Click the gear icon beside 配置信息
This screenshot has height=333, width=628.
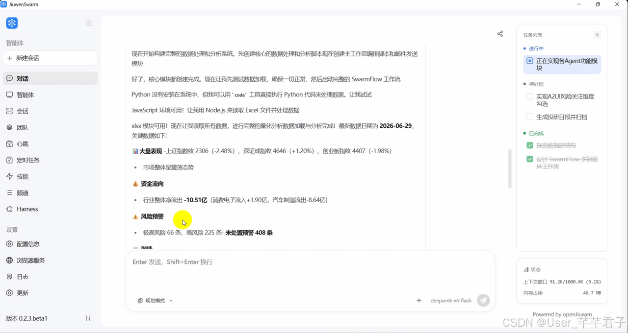(9, 244)
